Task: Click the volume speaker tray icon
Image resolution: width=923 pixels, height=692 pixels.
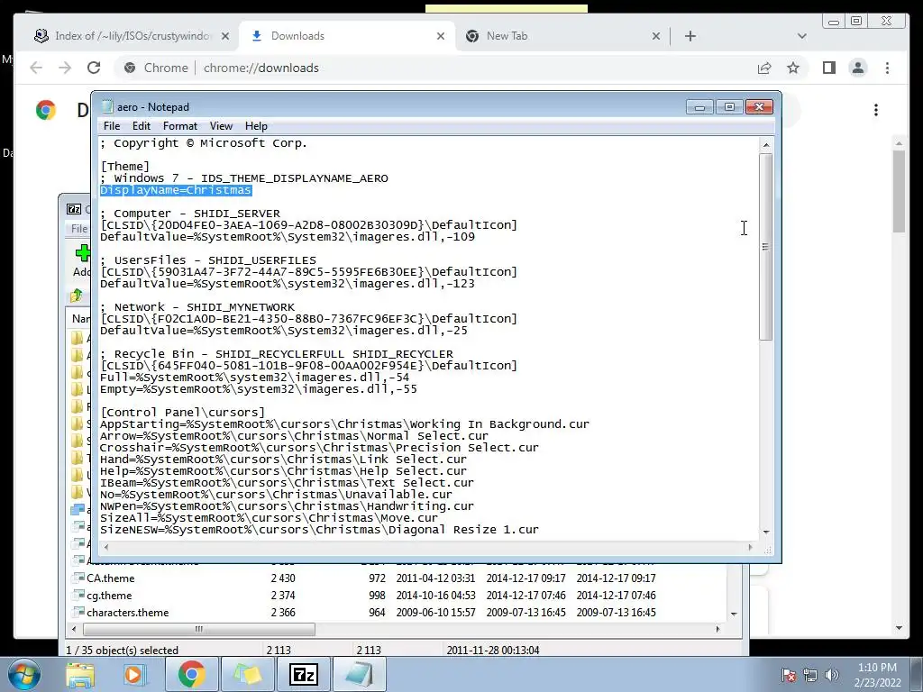Action: point(832,675)
